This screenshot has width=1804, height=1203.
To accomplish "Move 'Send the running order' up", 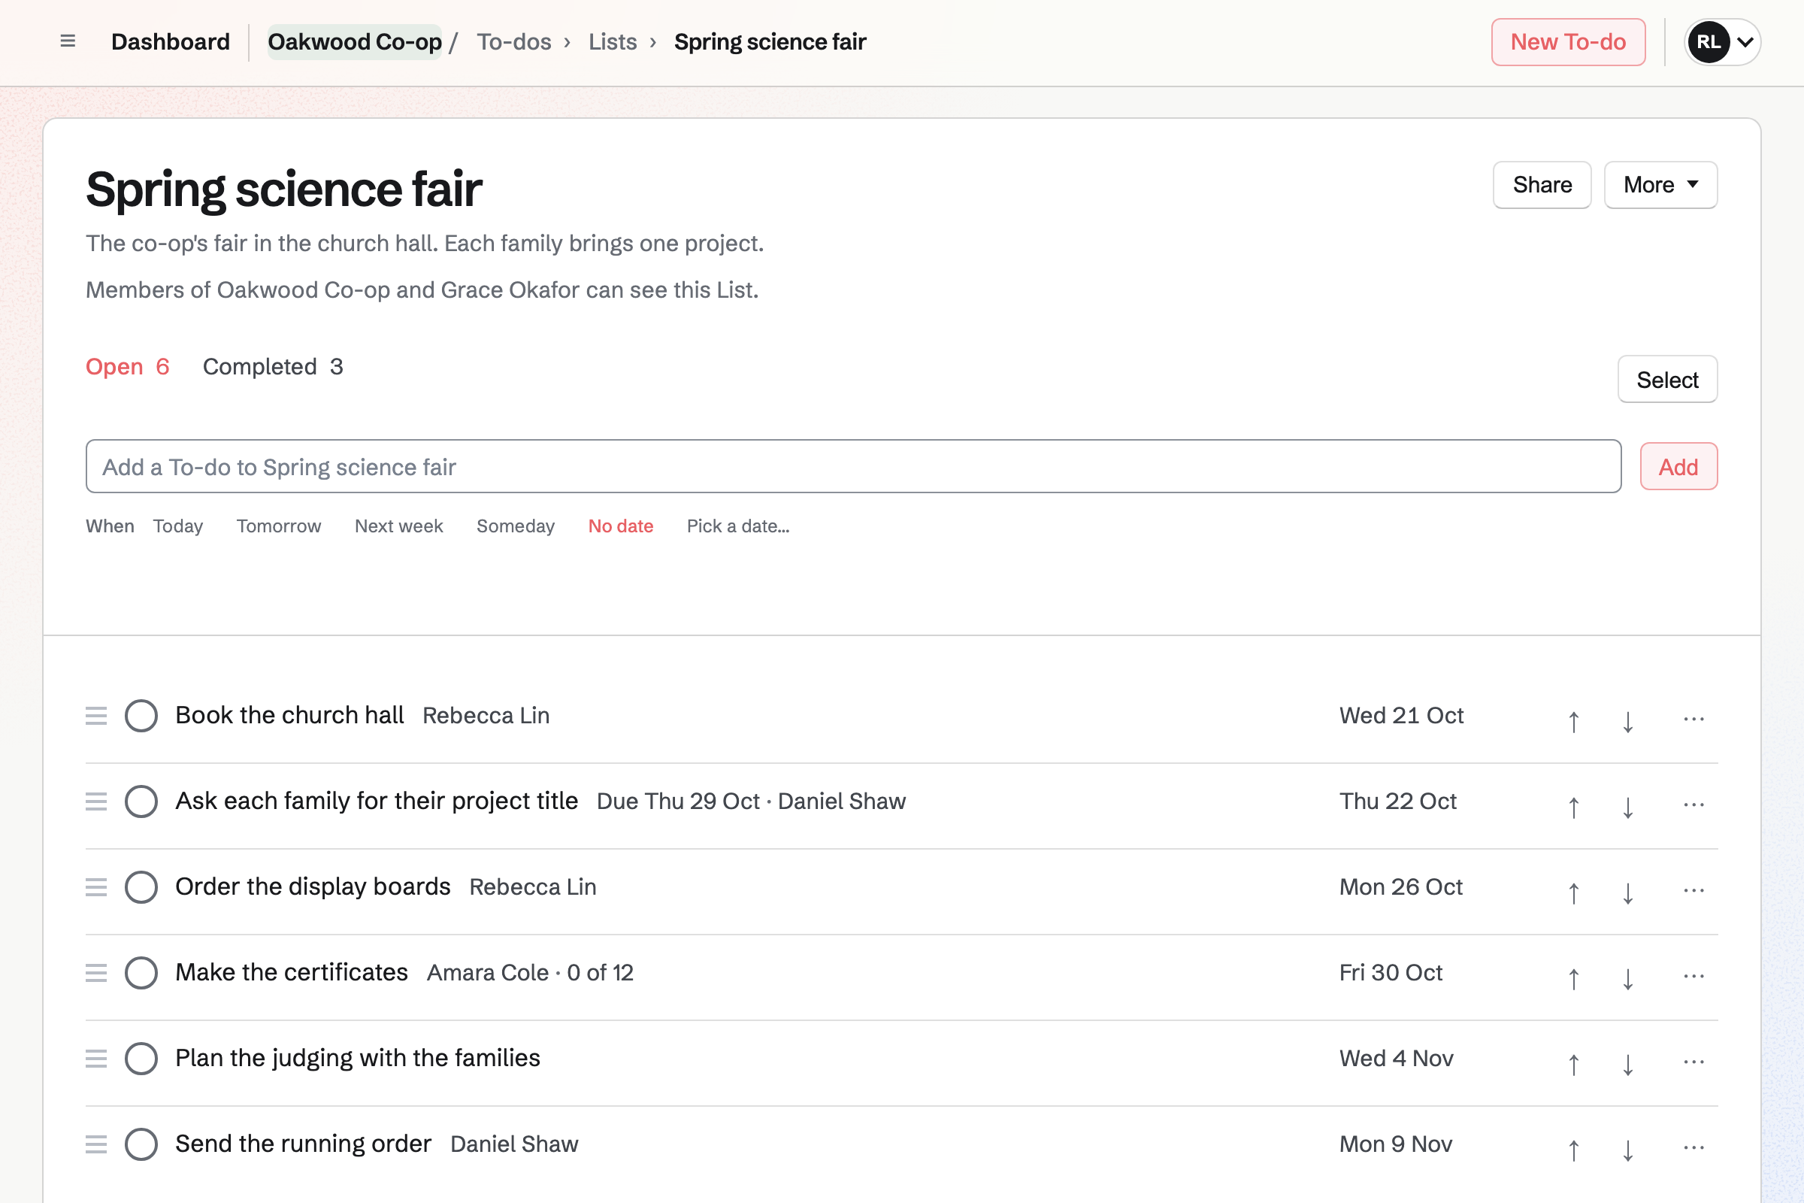I will pos(1574,1151).
